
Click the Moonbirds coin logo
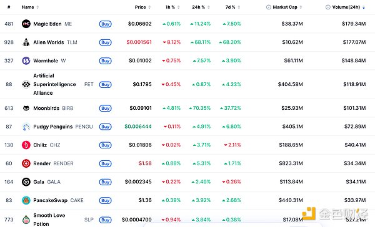pyautogui.click(x=26, y=108)
